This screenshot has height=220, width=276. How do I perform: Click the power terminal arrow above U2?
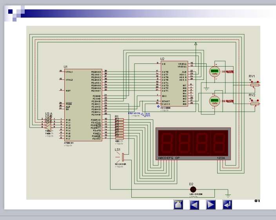coord(196,44)
